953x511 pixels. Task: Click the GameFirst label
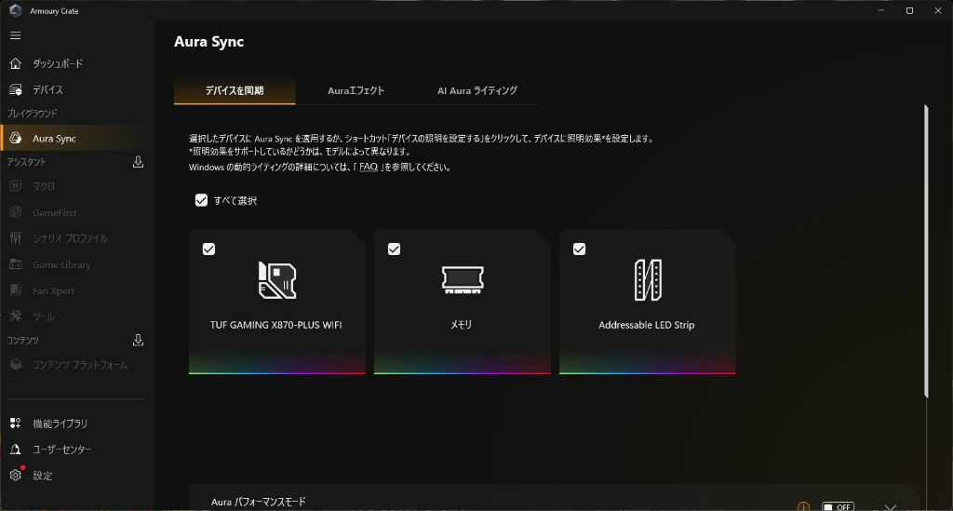pos(55,212)
